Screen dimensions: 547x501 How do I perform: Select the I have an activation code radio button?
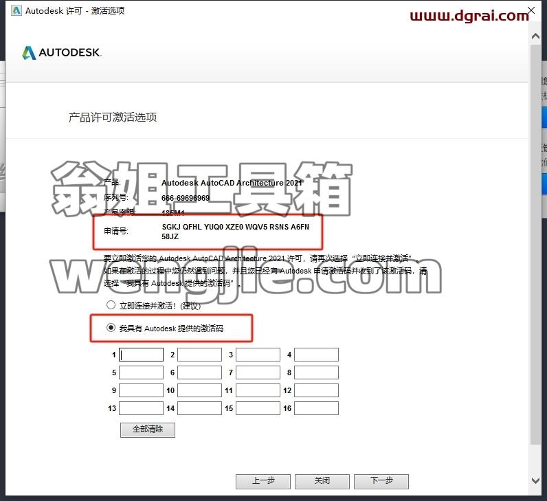coord(111,328)
